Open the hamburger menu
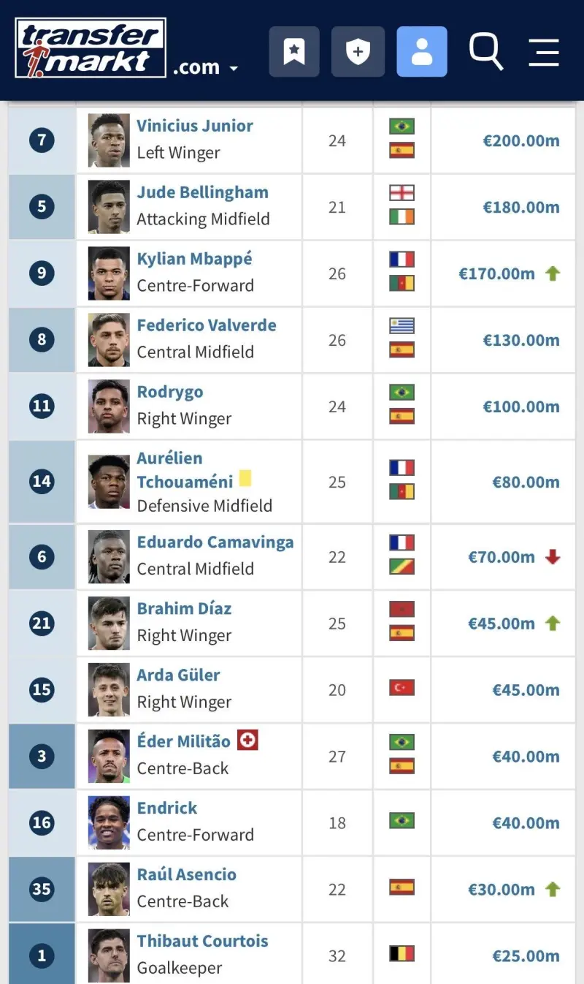The height and width of the screenshot is (984, 584). pyautogui.click(x=544, y=52)
